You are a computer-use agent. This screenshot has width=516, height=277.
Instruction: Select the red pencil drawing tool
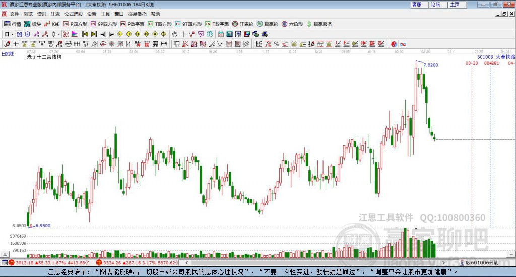(7, 44)
